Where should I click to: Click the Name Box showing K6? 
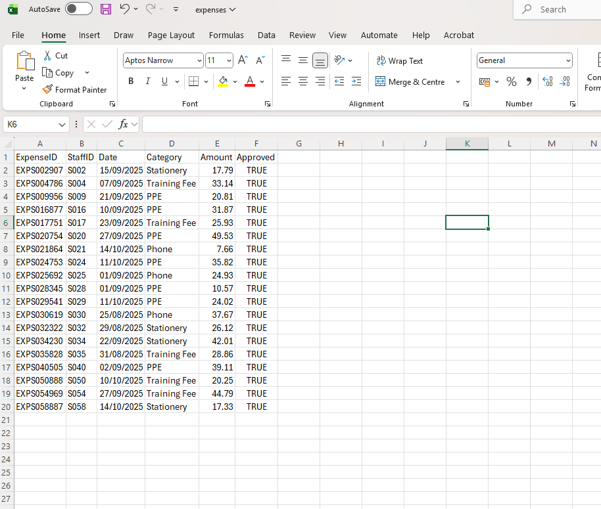[x=31, y=123]
